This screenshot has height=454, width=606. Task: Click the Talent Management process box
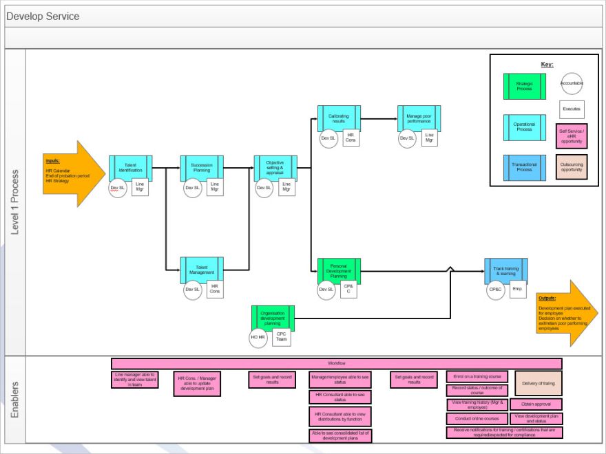coord(202,268)
